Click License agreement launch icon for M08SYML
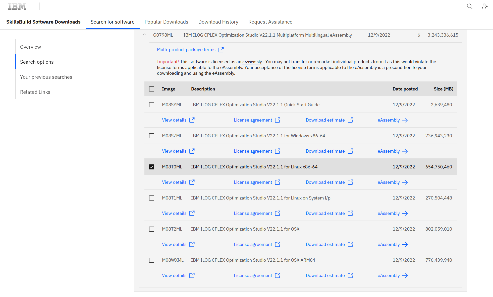 (x=278, y=120)
